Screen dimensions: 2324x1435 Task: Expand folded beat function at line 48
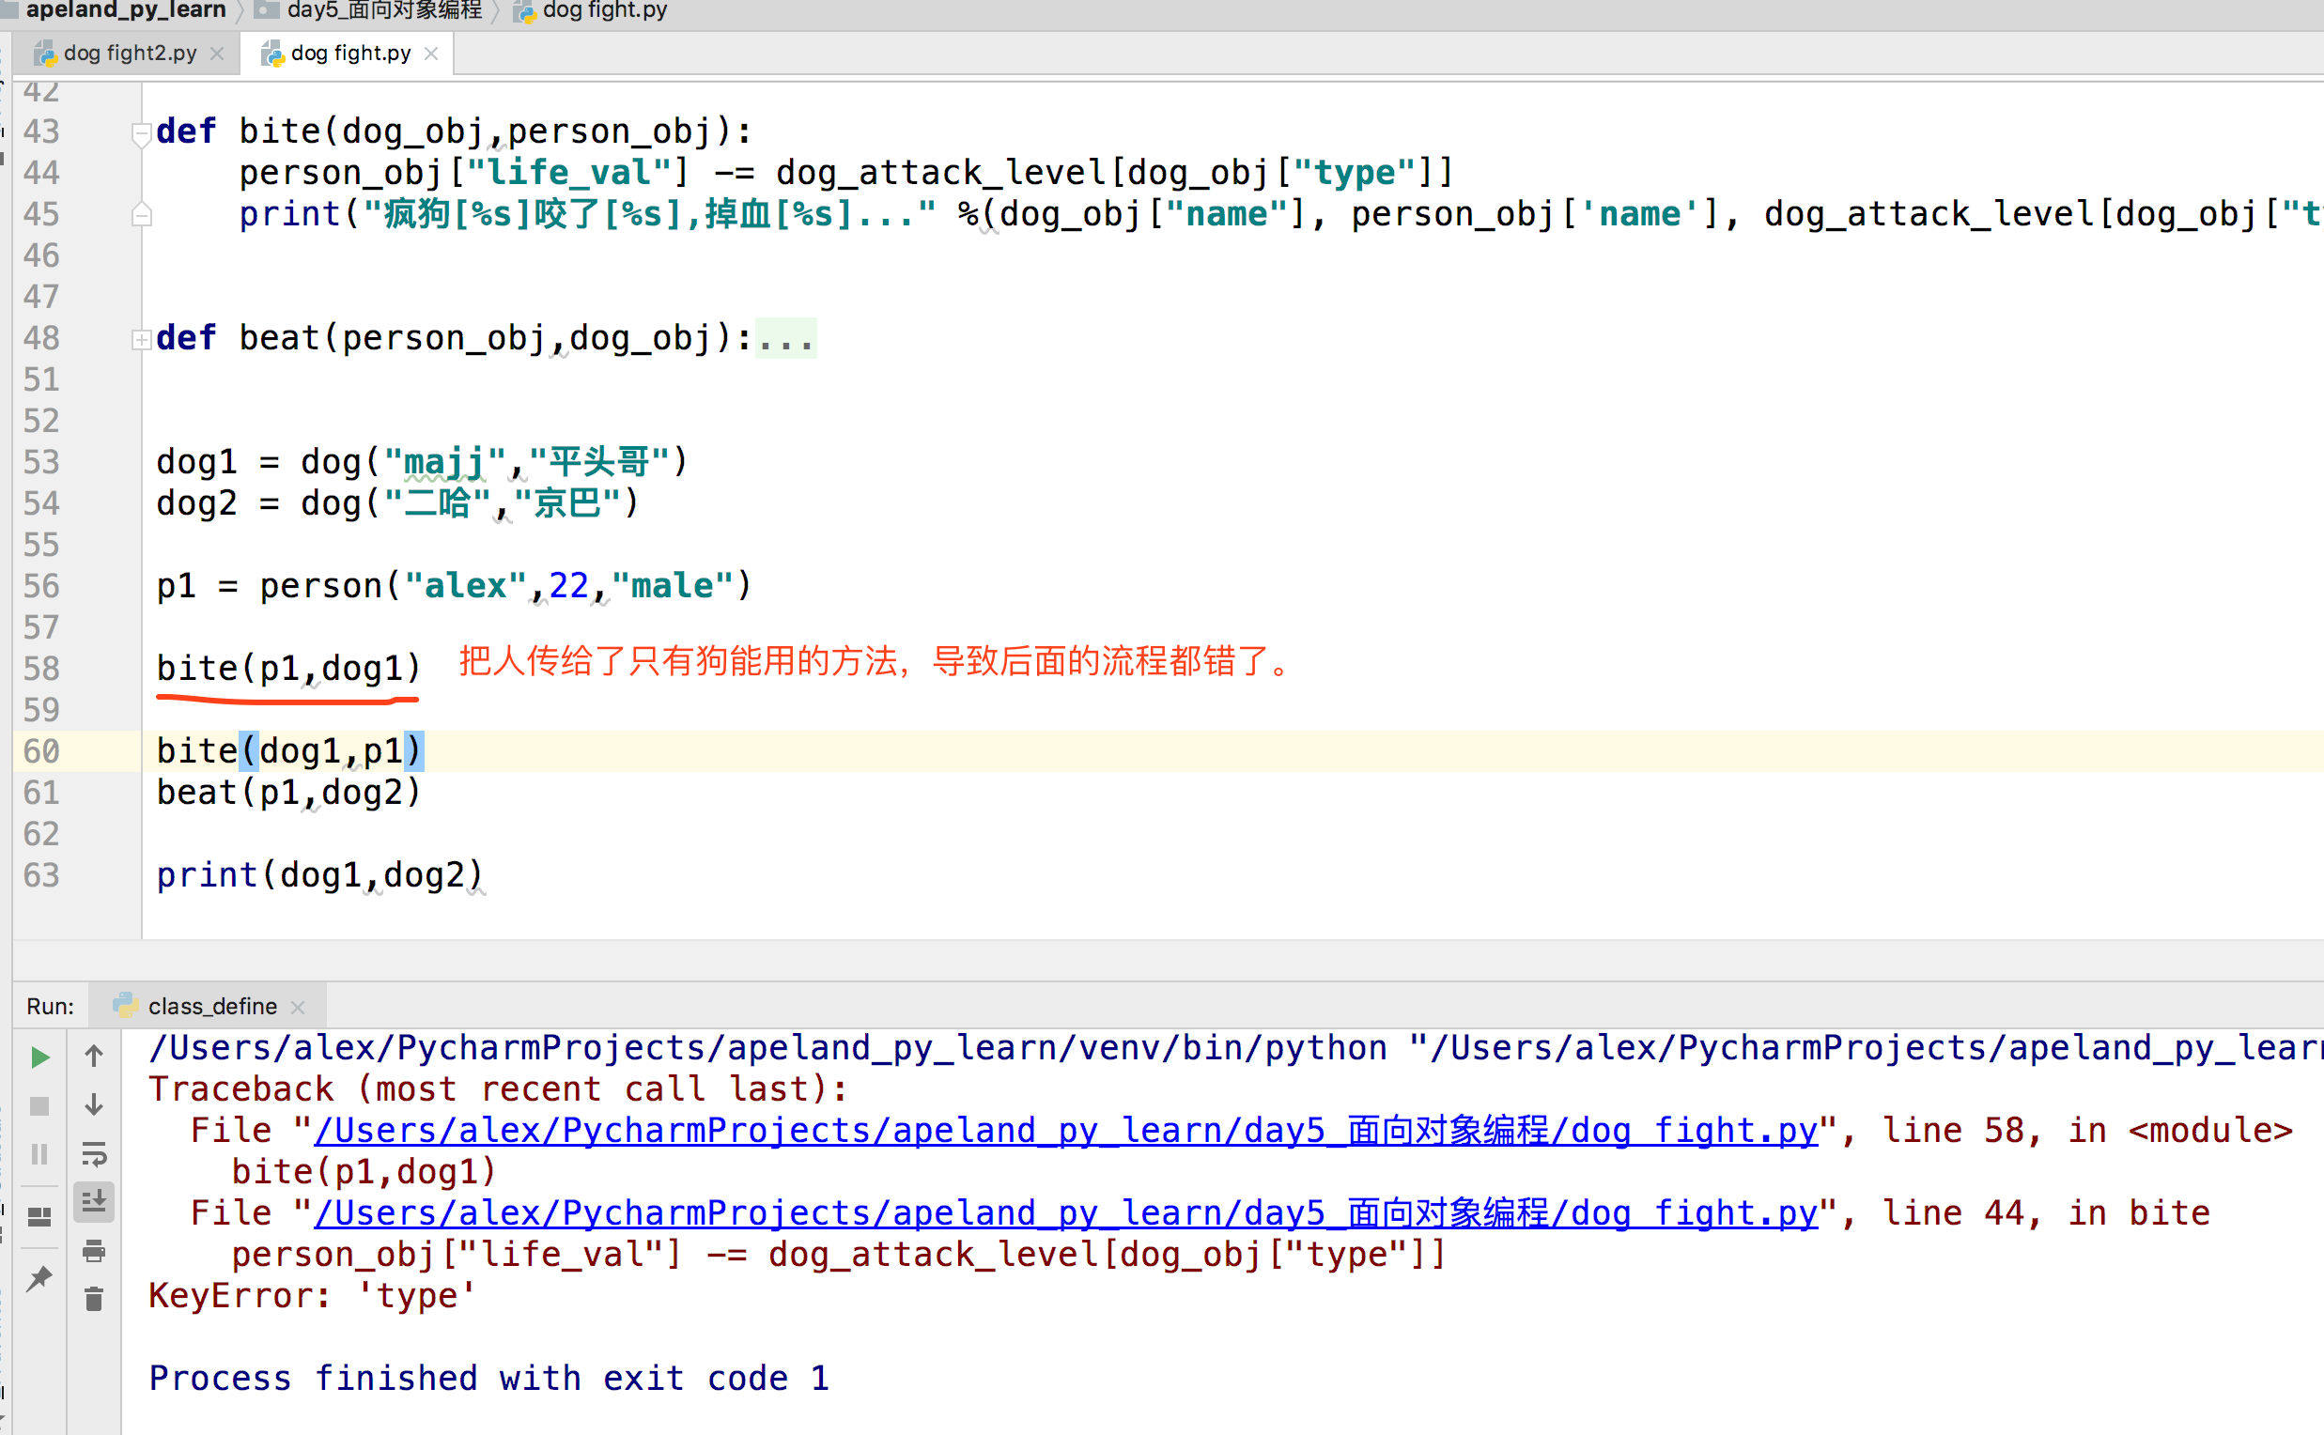click(x=142, y=339)
